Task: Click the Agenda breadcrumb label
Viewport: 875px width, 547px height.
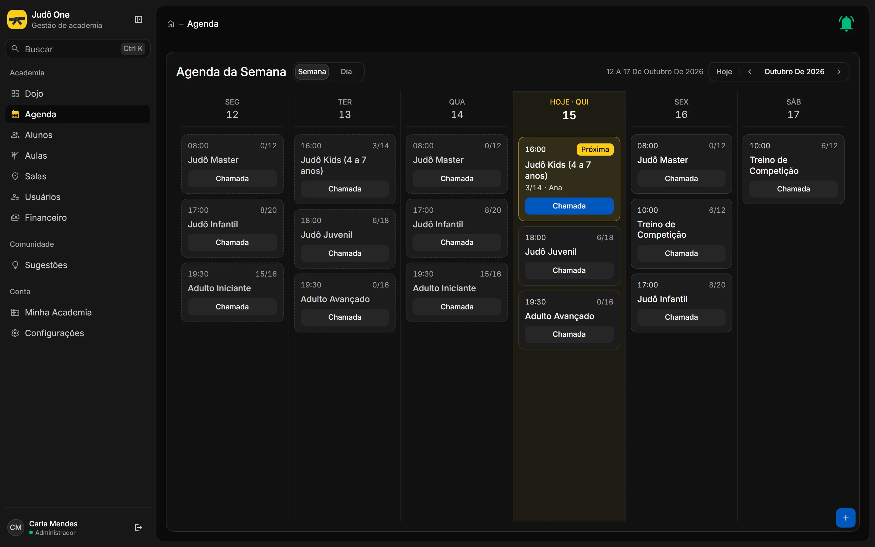Action: [x=202, y=24]
